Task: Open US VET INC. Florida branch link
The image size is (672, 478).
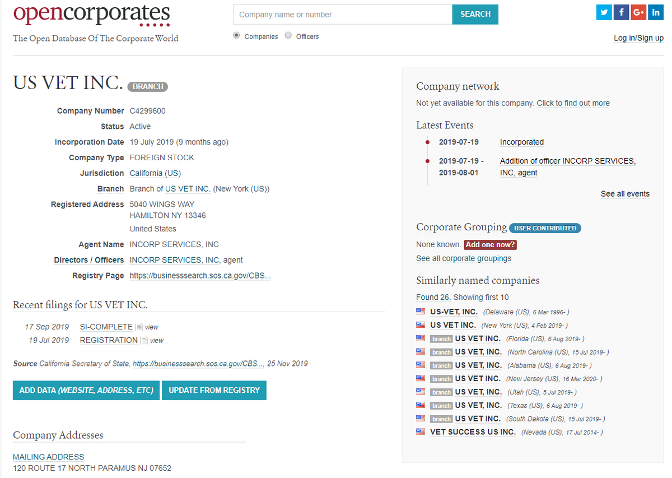Action: tap(478, 338)
